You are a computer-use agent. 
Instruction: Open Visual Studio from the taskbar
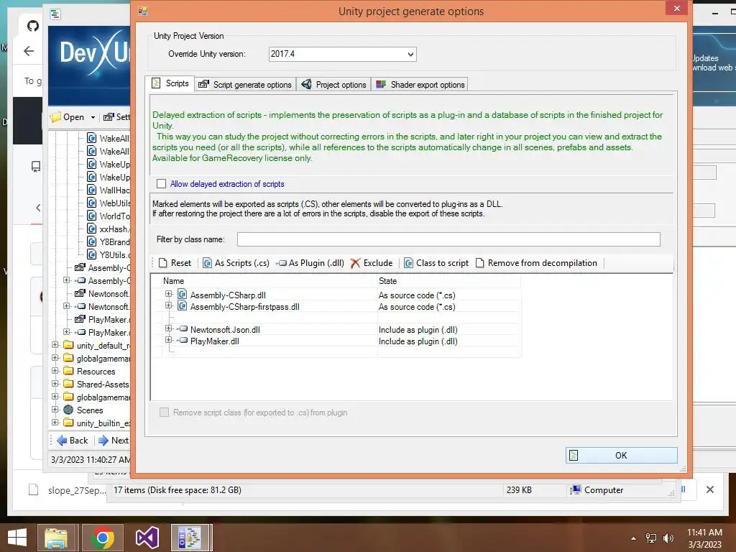pyautogui.click(x=147, y=538)
